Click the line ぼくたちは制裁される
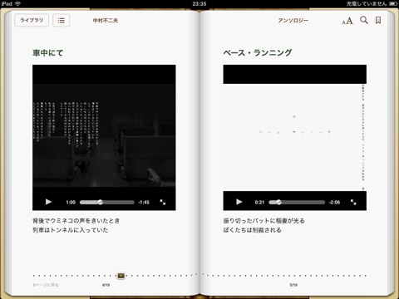 (x=253, y=230)
